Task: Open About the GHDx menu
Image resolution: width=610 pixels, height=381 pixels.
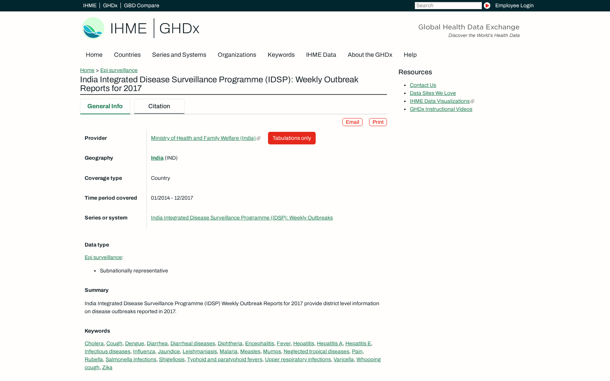Action: tap(370, 55)
